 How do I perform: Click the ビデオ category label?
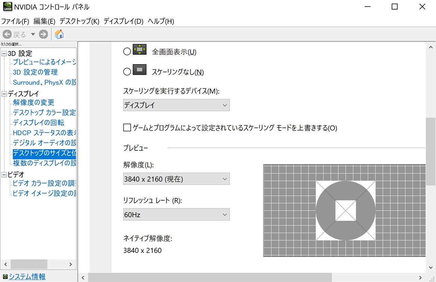click(16, 175)
